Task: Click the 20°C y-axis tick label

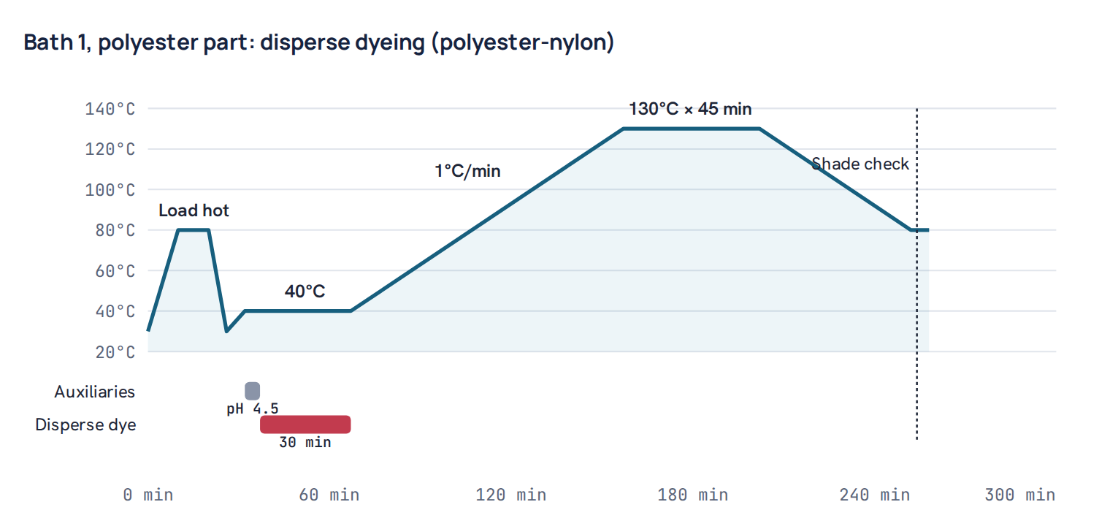Action: pos(114,352)
